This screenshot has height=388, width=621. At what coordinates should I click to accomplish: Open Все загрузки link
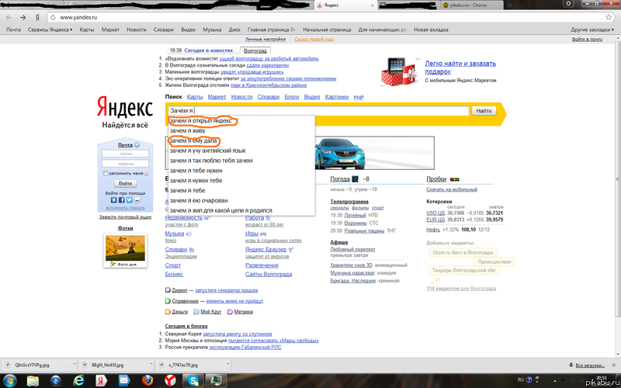click(590, 365)
